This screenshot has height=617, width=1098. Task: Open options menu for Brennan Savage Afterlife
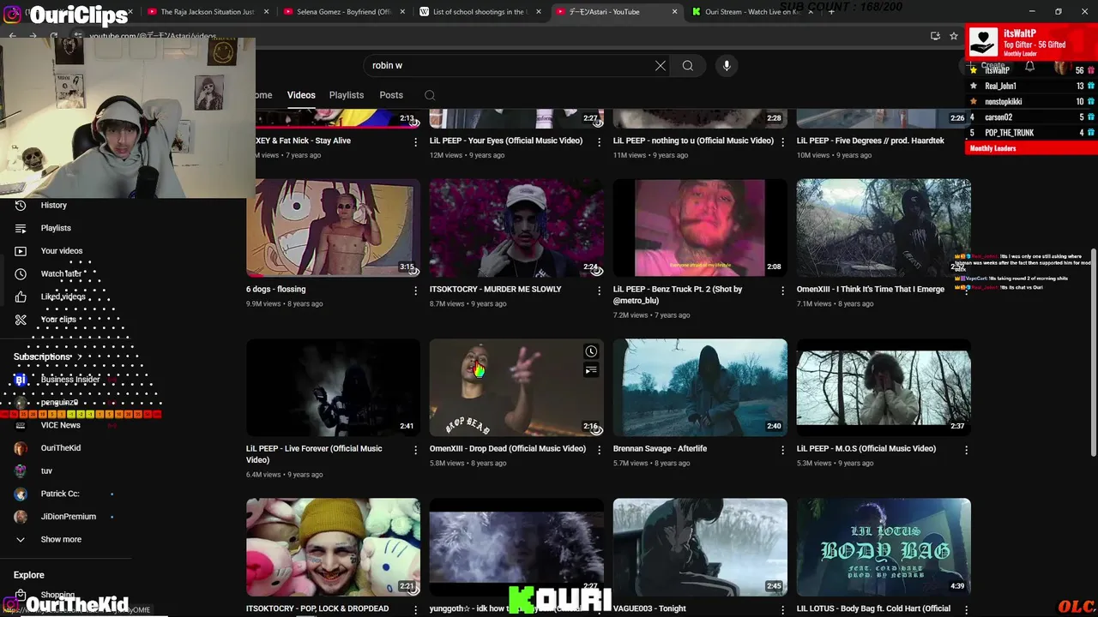tap(782, 450)
